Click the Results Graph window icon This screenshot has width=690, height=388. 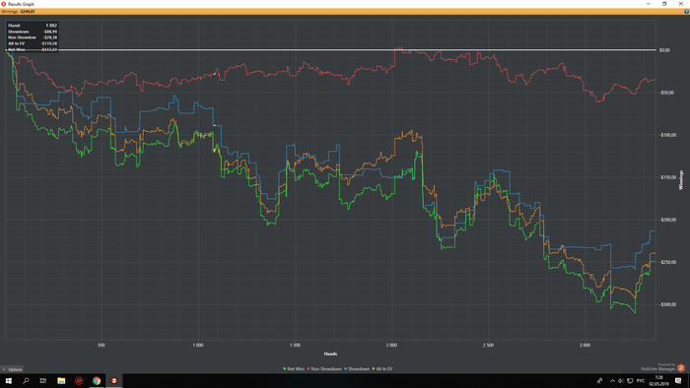pos(4,4)
